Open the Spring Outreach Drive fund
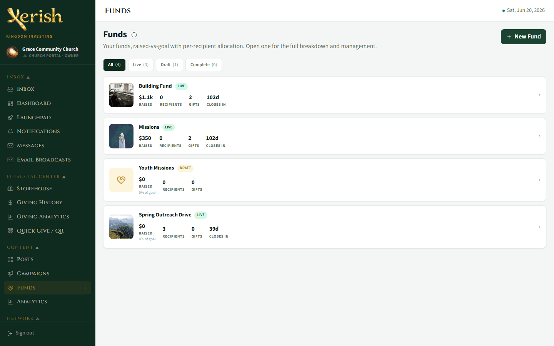 tap(325, 227)
